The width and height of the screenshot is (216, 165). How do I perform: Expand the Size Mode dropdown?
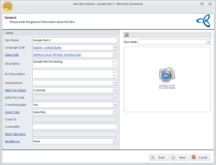208,42
